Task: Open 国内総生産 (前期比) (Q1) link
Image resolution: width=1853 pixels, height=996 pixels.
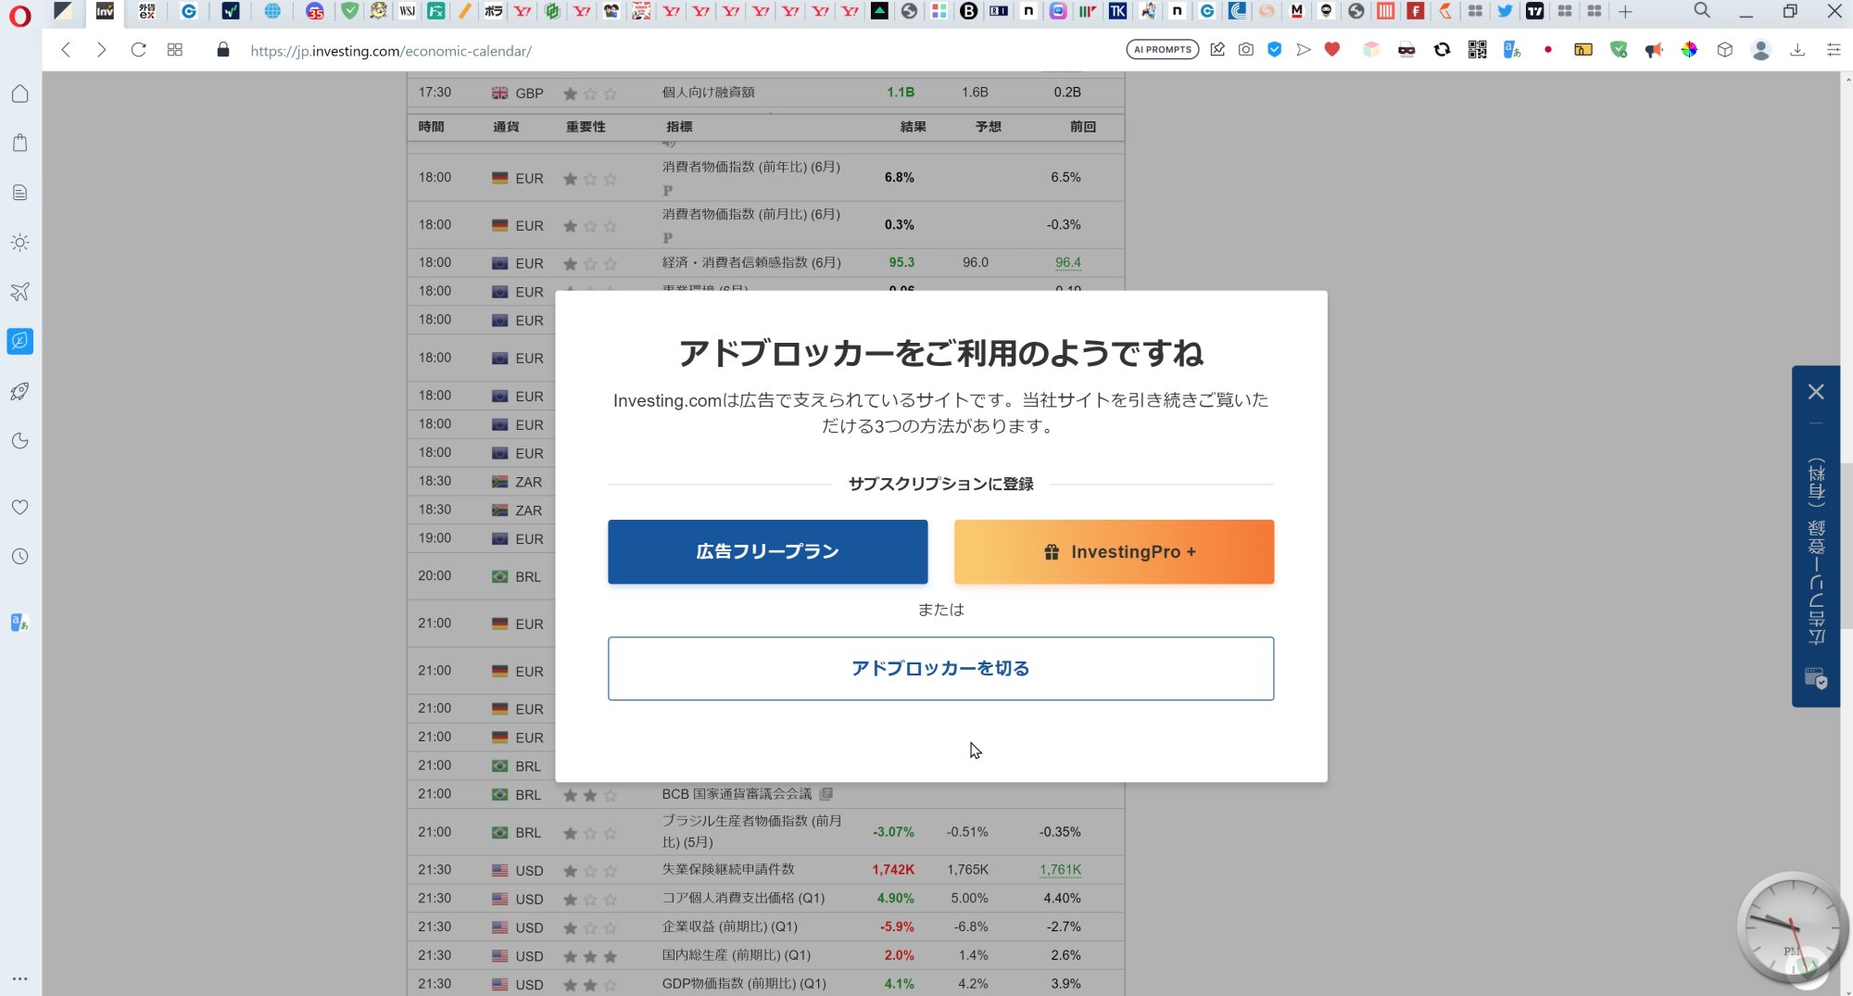Action: (x=736, y=955)
